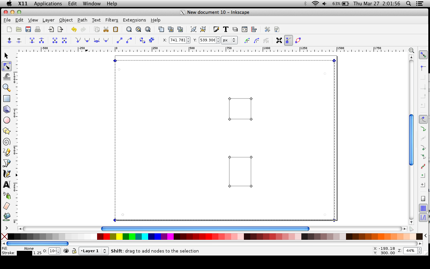Click the Print document icon

click(38, 29)
